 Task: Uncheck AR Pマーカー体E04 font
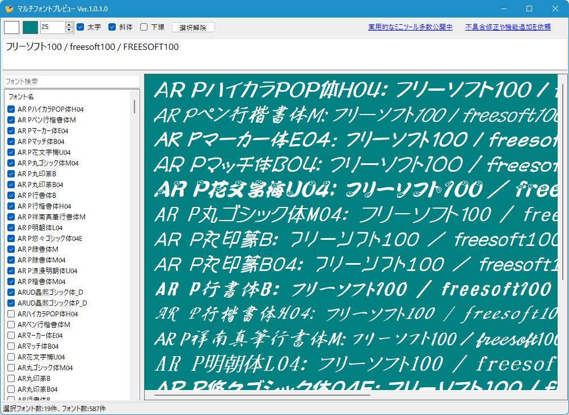(x=11, y=130)
